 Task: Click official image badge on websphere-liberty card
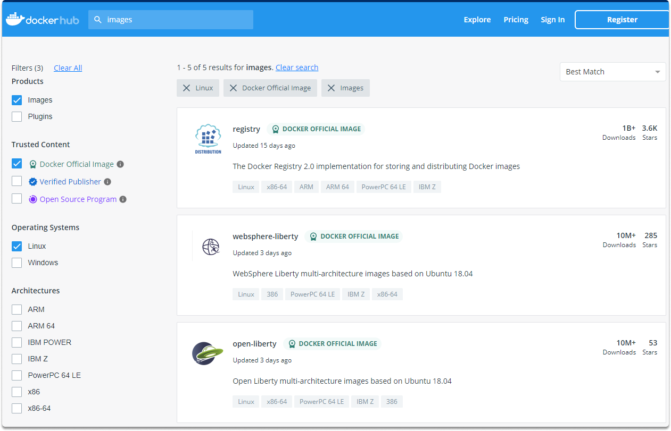pos(354,236)
